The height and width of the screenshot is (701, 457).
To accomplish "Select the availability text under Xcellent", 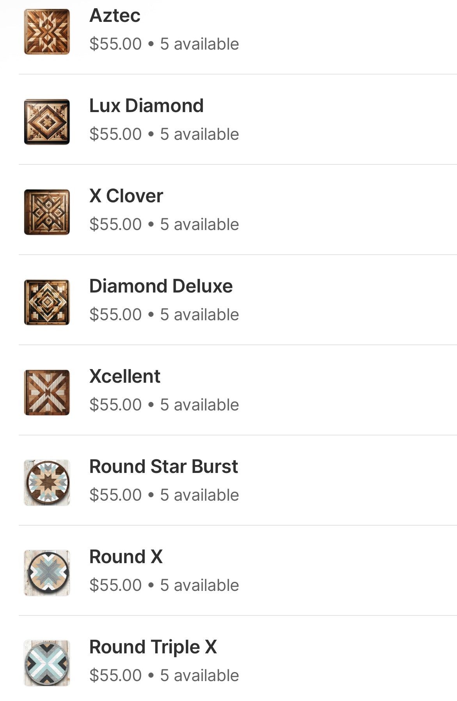I will [x=199, y=405].
